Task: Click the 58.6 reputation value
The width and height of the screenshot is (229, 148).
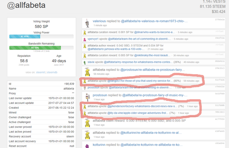Action: click(x=24, y=61)
